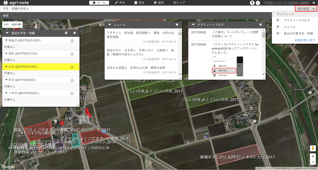Click the person icon for 一昨日 (2017年5月8日)
This screenshot has width=318, height=170.
point(72,93)
